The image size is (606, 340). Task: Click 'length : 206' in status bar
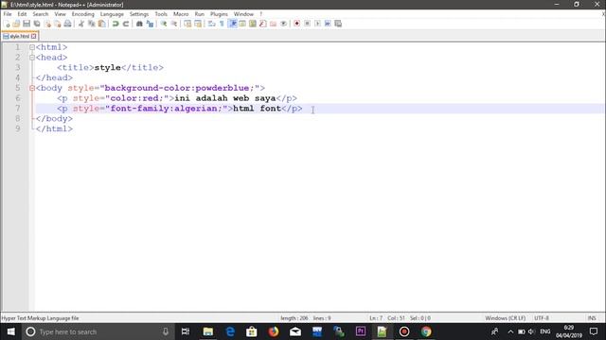(x=294, y=318)
